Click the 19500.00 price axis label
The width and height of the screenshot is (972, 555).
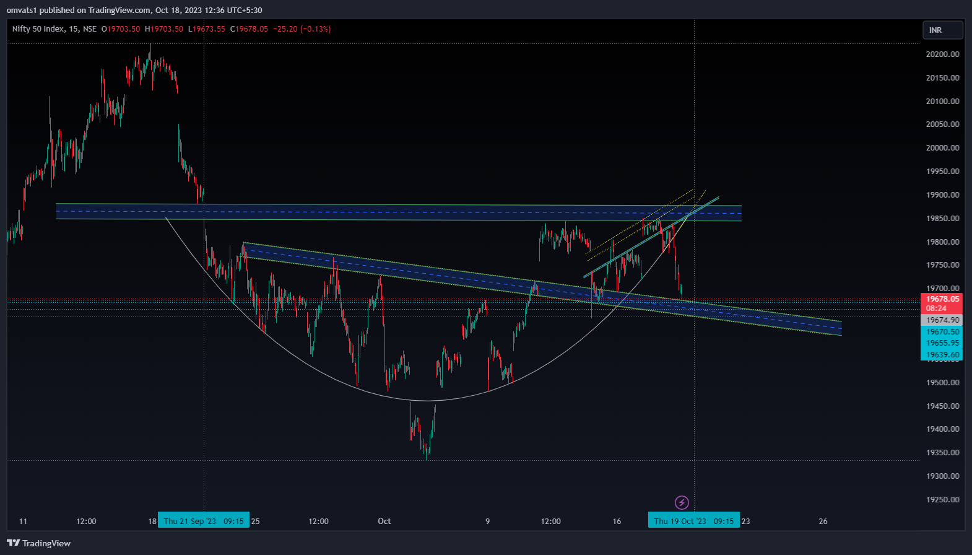coord(942,383)
